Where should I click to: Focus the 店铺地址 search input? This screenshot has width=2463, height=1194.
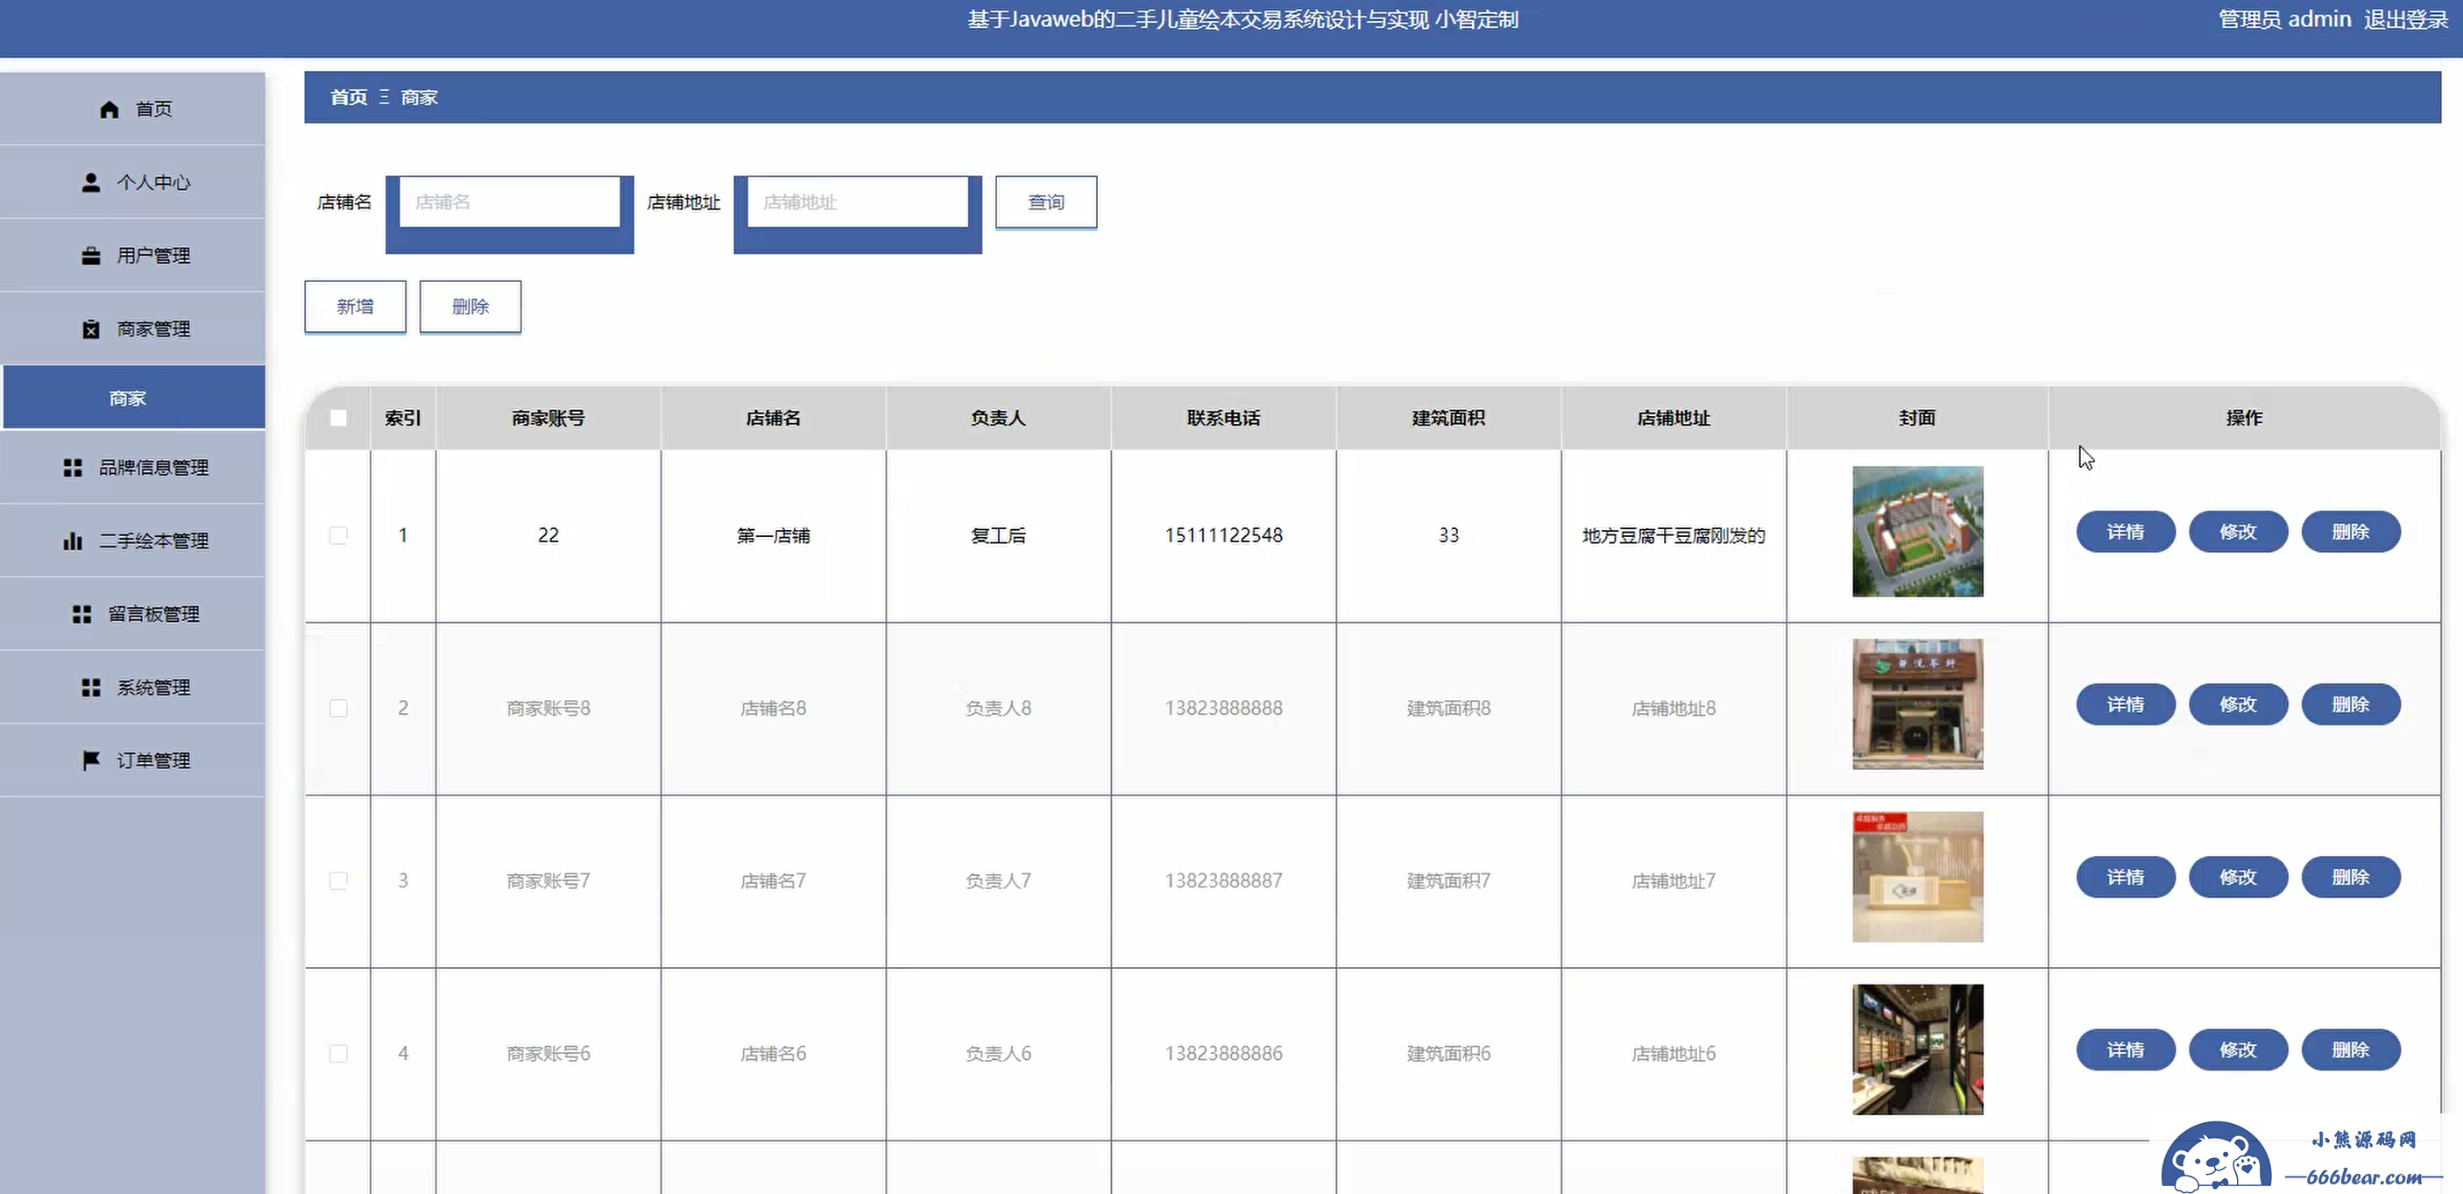tap(858, 201)
